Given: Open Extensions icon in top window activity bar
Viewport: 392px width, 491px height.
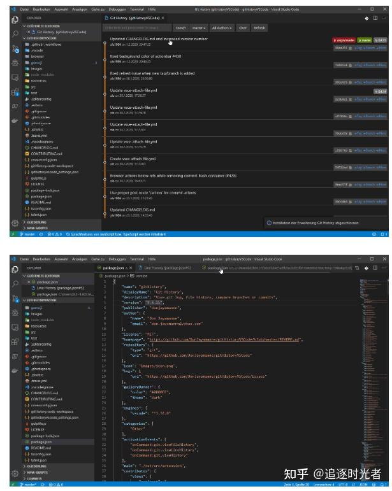Looking at the screenshot, I should click(x=15, y=92).
